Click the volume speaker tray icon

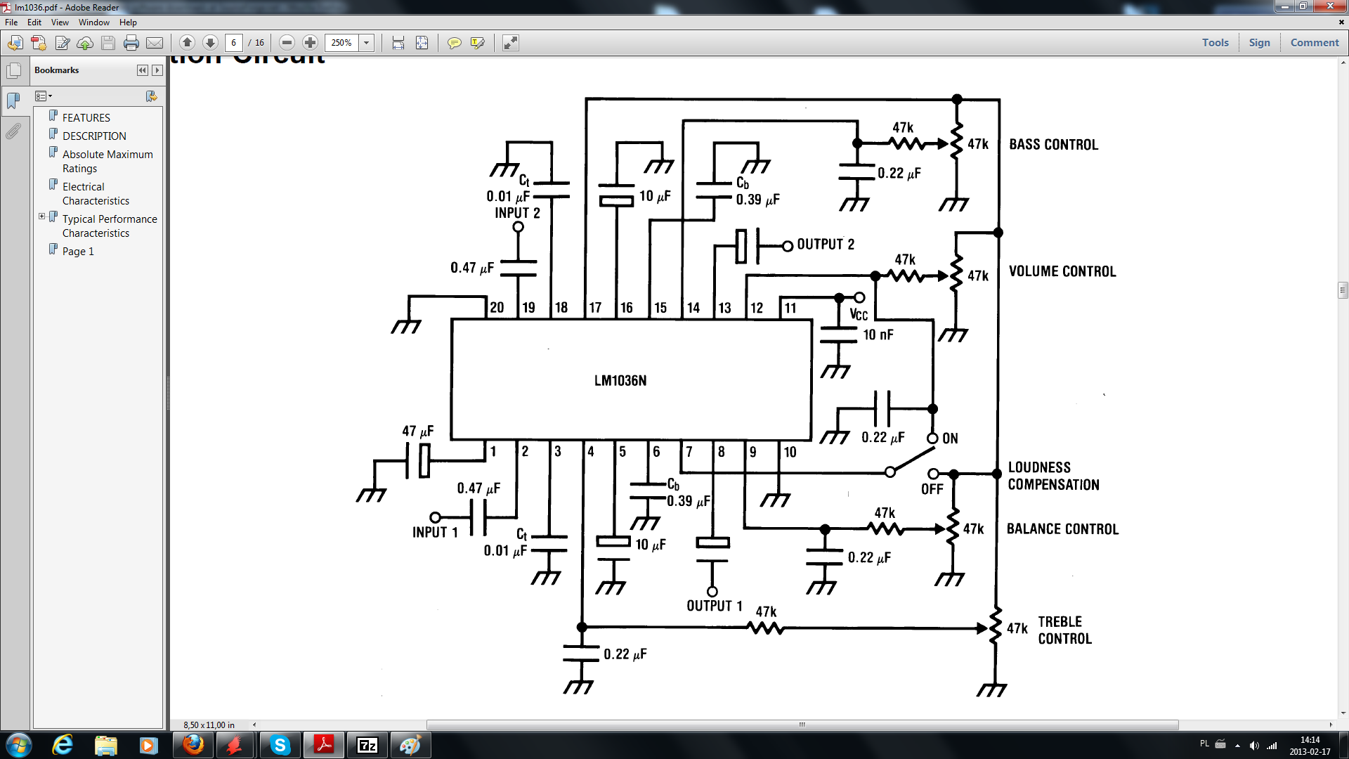click(1254, 745)
